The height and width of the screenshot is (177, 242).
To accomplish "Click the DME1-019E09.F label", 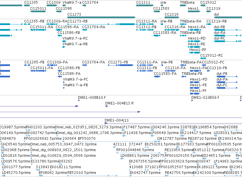I will [205, 98].
